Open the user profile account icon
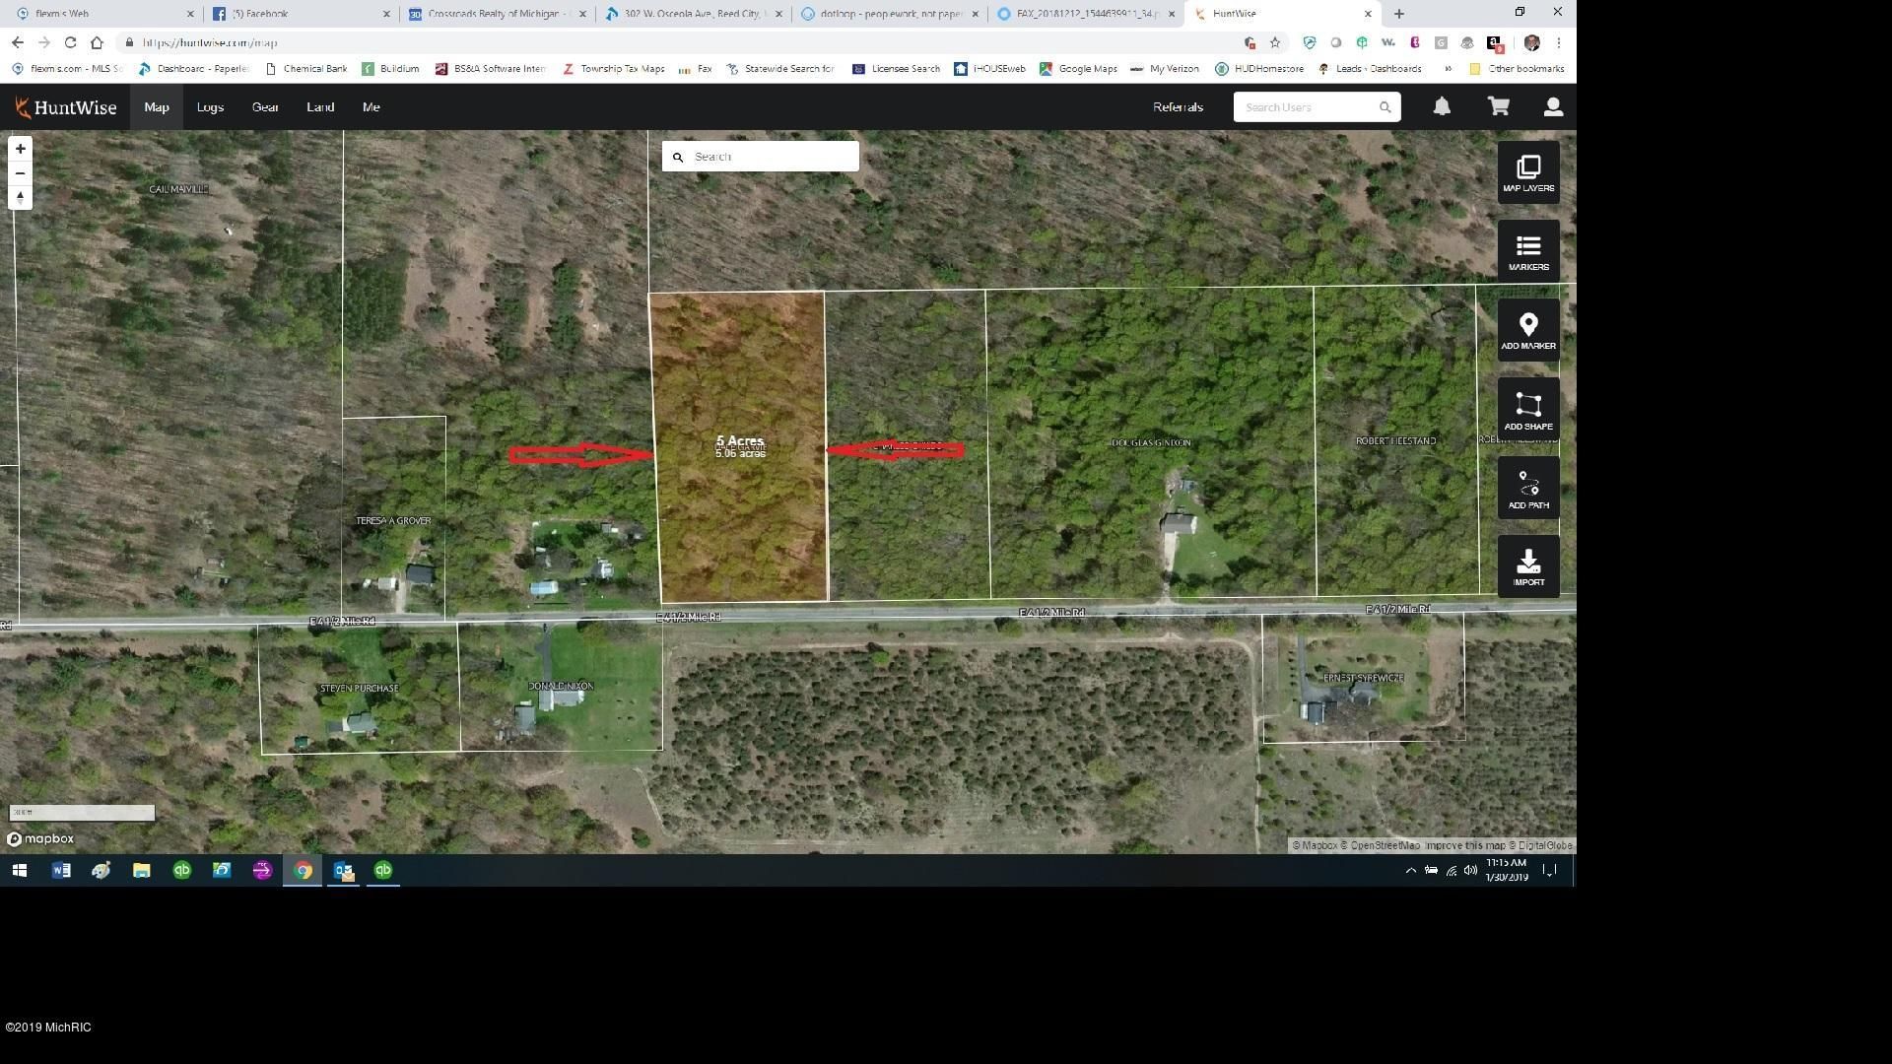Viewport: 1892px width, 1064px height. click(x=1553, y=106)
